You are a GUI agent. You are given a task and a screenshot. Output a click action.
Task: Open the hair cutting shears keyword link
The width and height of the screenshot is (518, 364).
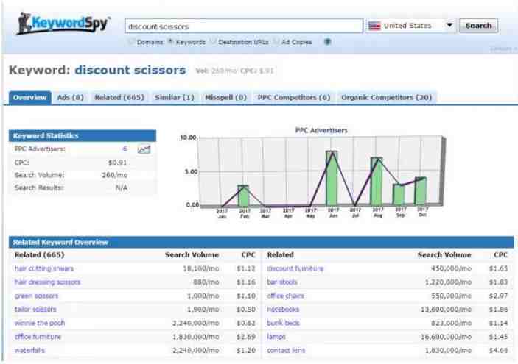(x=44, y=268)
